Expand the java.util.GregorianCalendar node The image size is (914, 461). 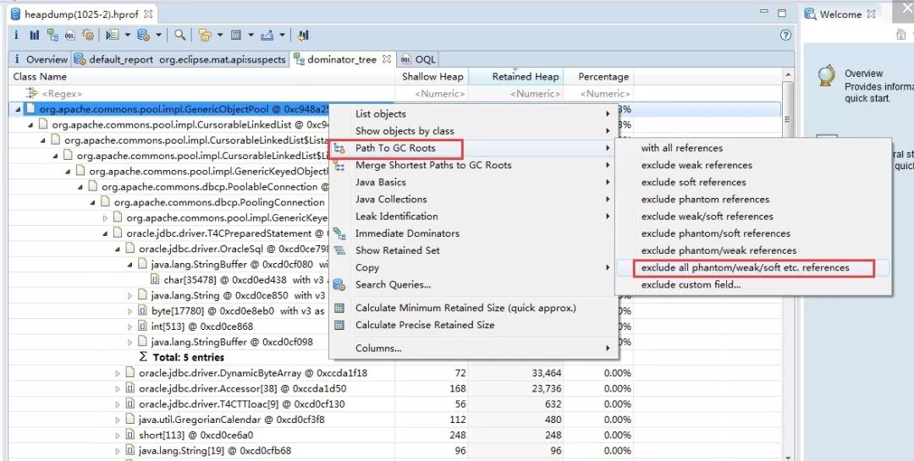coord(118,420)
